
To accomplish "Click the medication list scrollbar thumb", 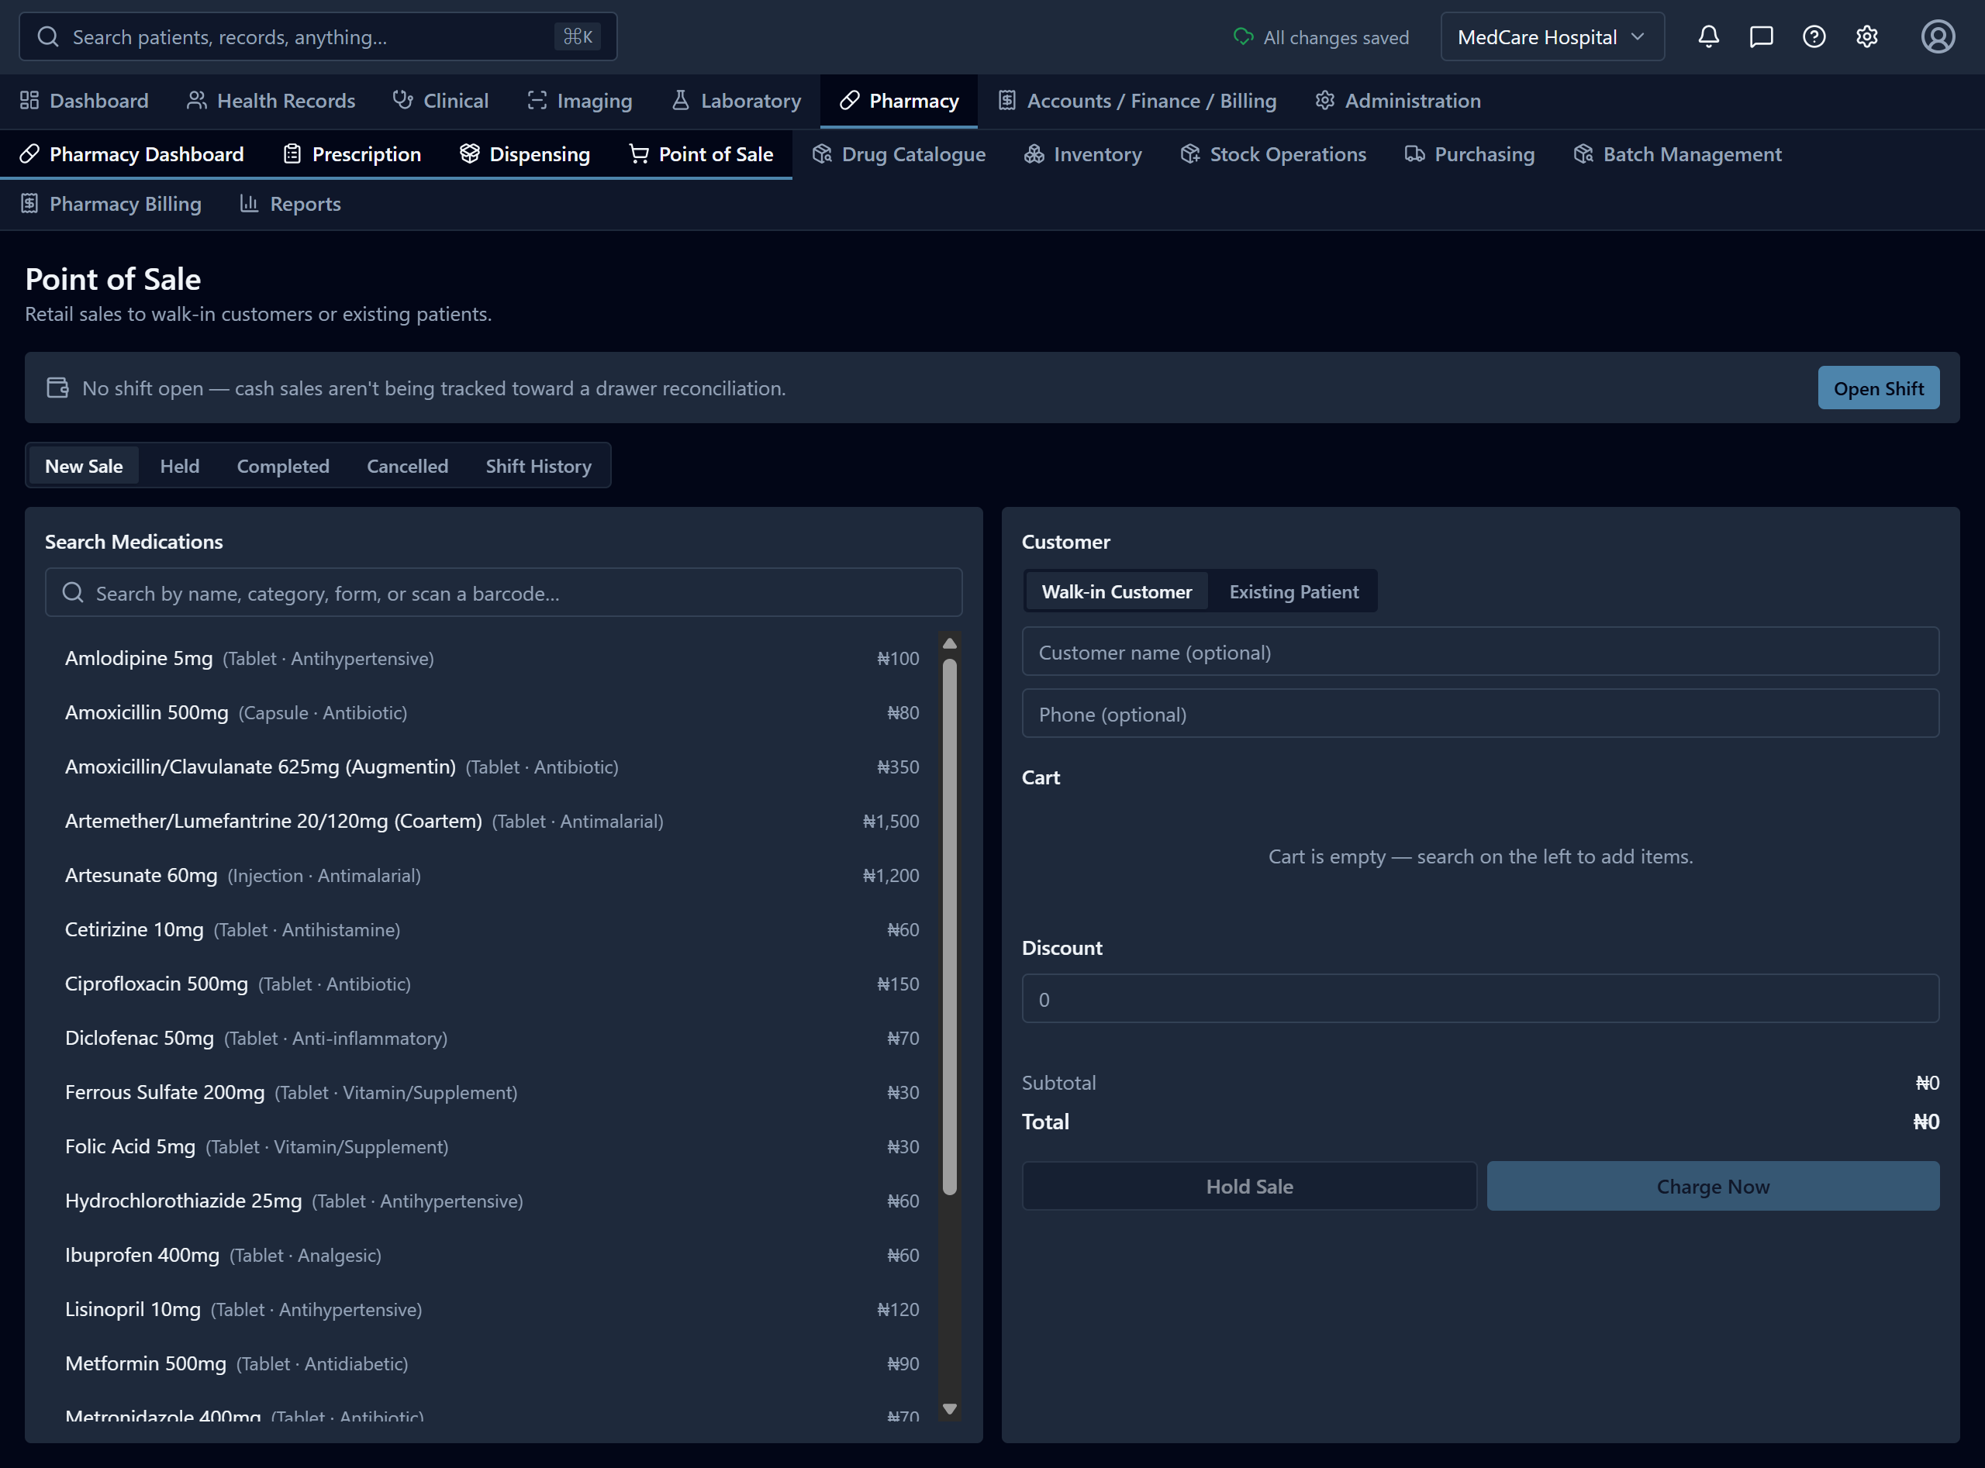I will click(x=949, y=926).
